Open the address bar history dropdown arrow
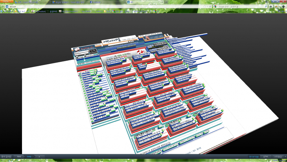Image resolution: width=287 pixels, height=162 pixels. [208, 7]
